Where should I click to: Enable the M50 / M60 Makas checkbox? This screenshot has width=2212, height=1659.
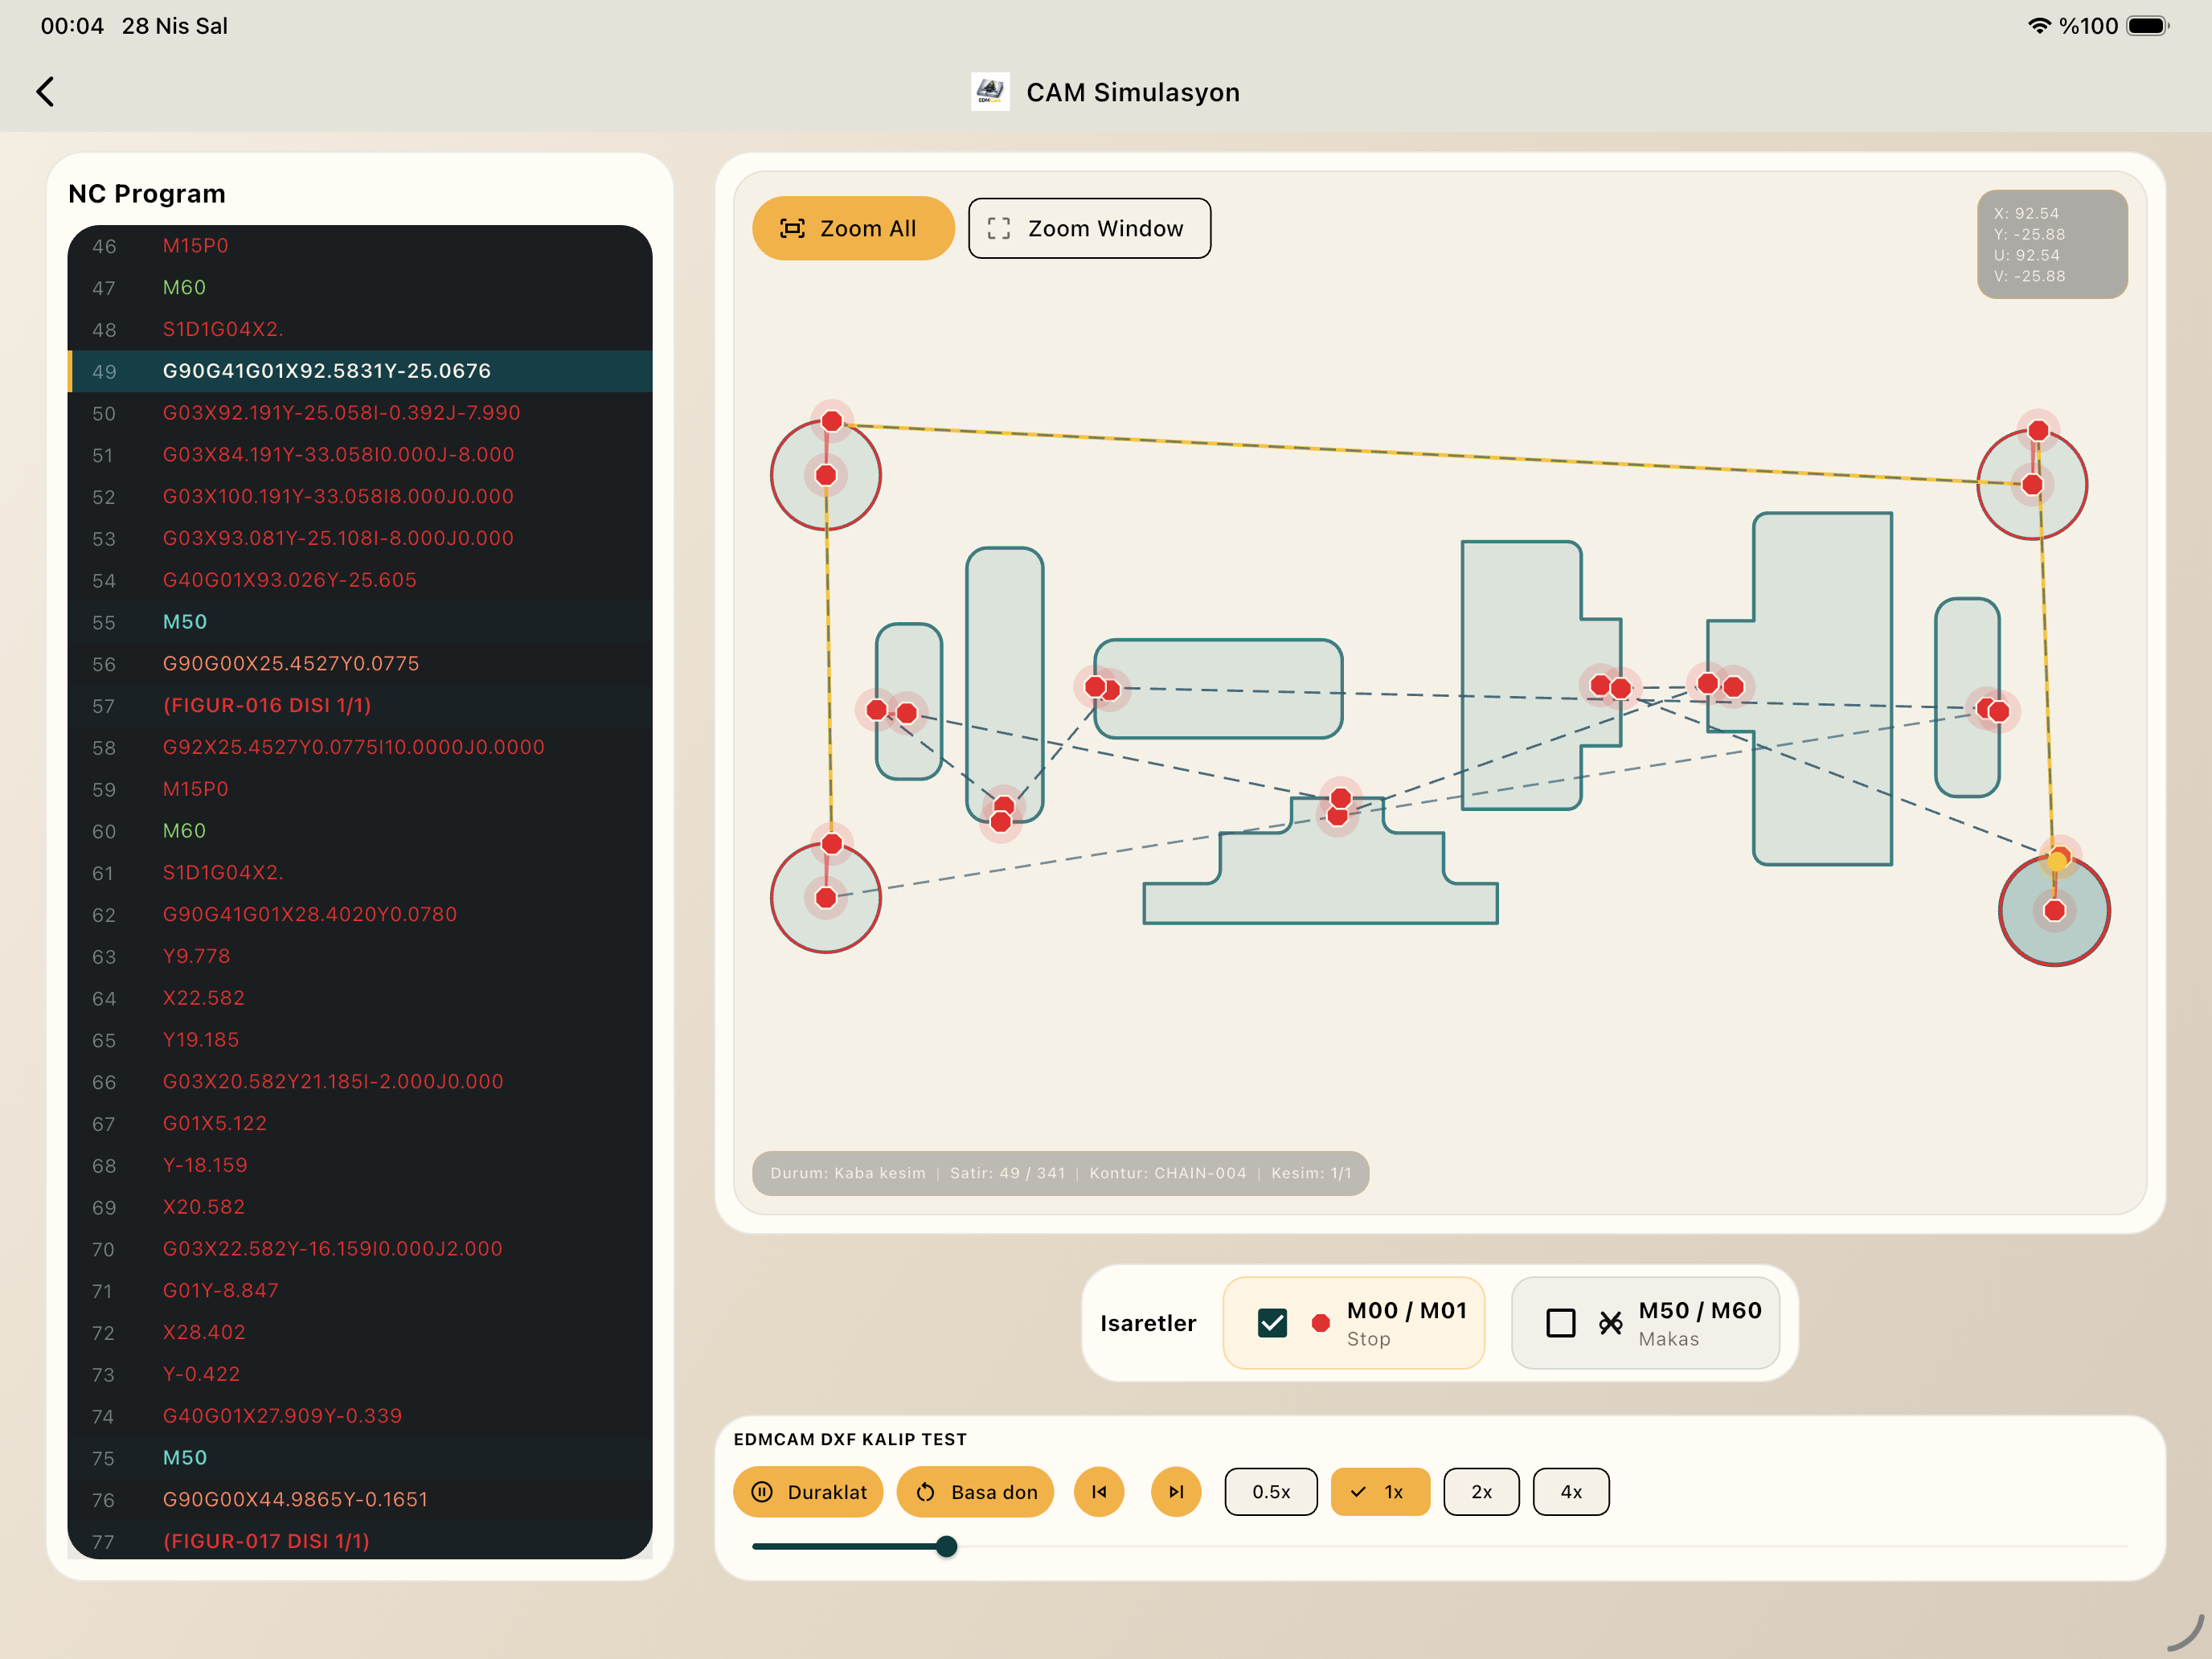(x=1561, y=1323)
